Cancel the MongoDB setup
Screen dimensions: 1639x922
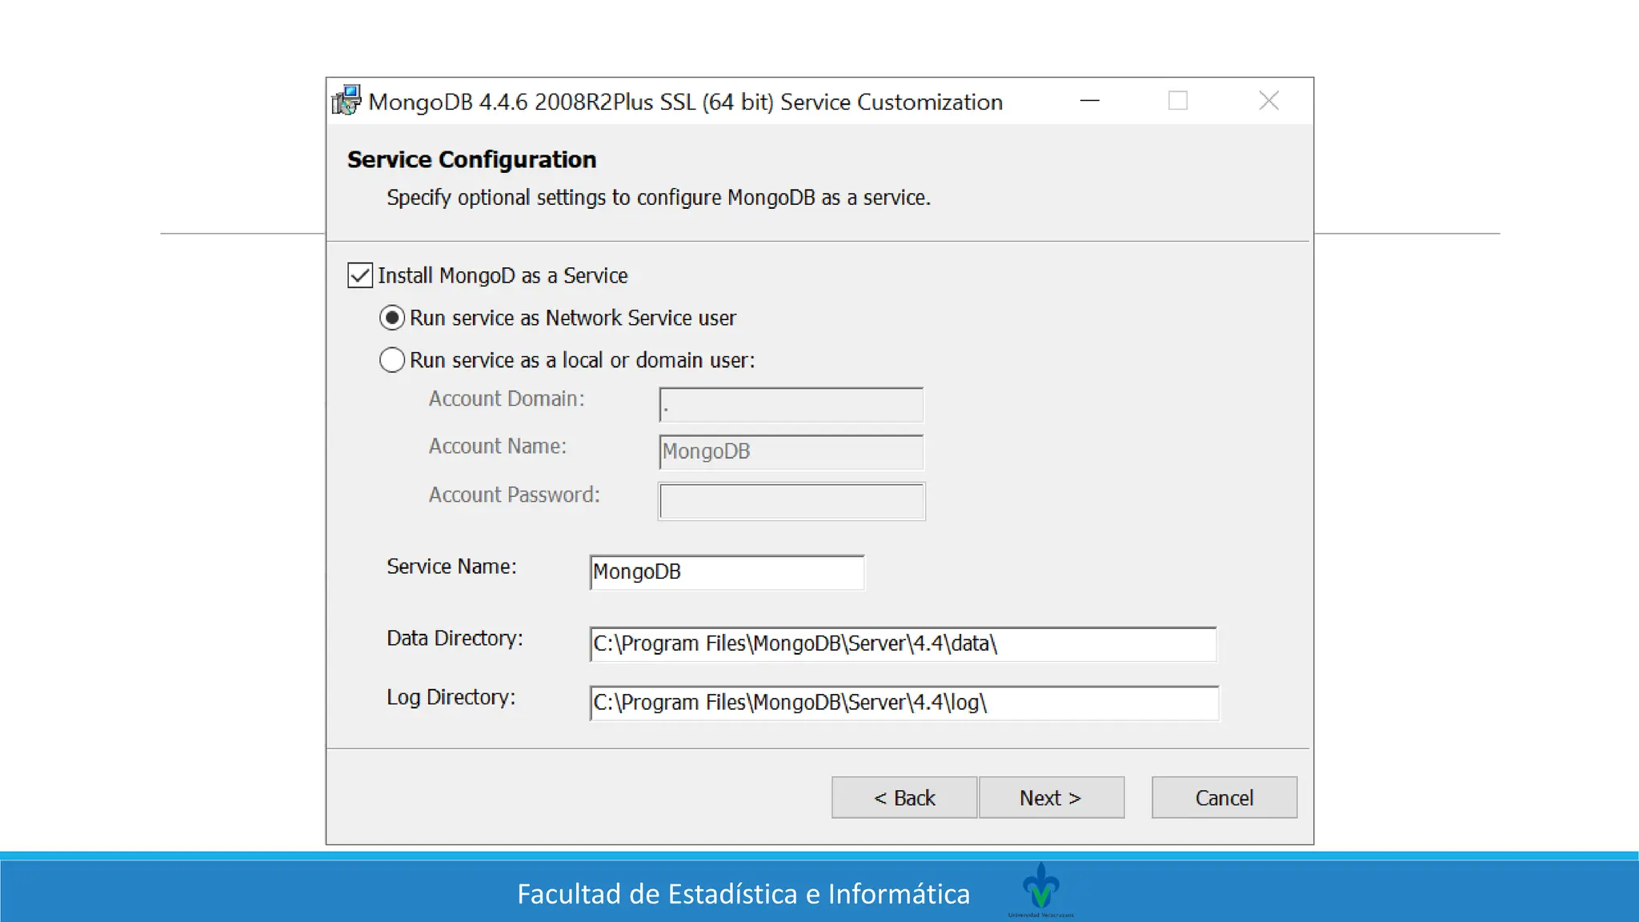1224,798
